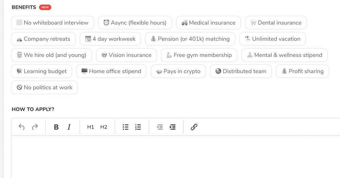Screen dimensions: 340x178
Task: Toggle italic text formatting
Action: 69,127
